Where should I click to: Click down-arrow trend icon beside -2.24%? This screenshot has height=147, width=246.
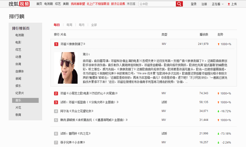pyautogui.click(x=218, y=143)
